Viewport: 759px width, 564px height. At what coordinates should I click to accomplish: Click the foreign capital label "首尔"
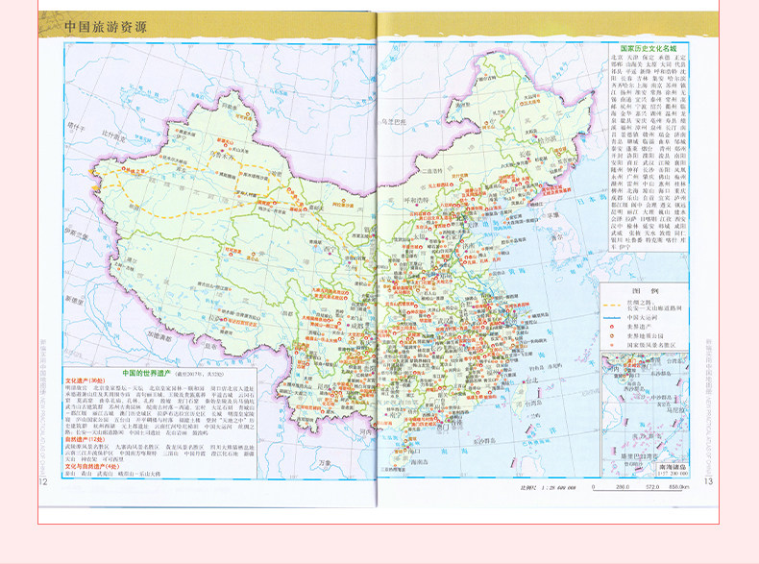point(556,237)
